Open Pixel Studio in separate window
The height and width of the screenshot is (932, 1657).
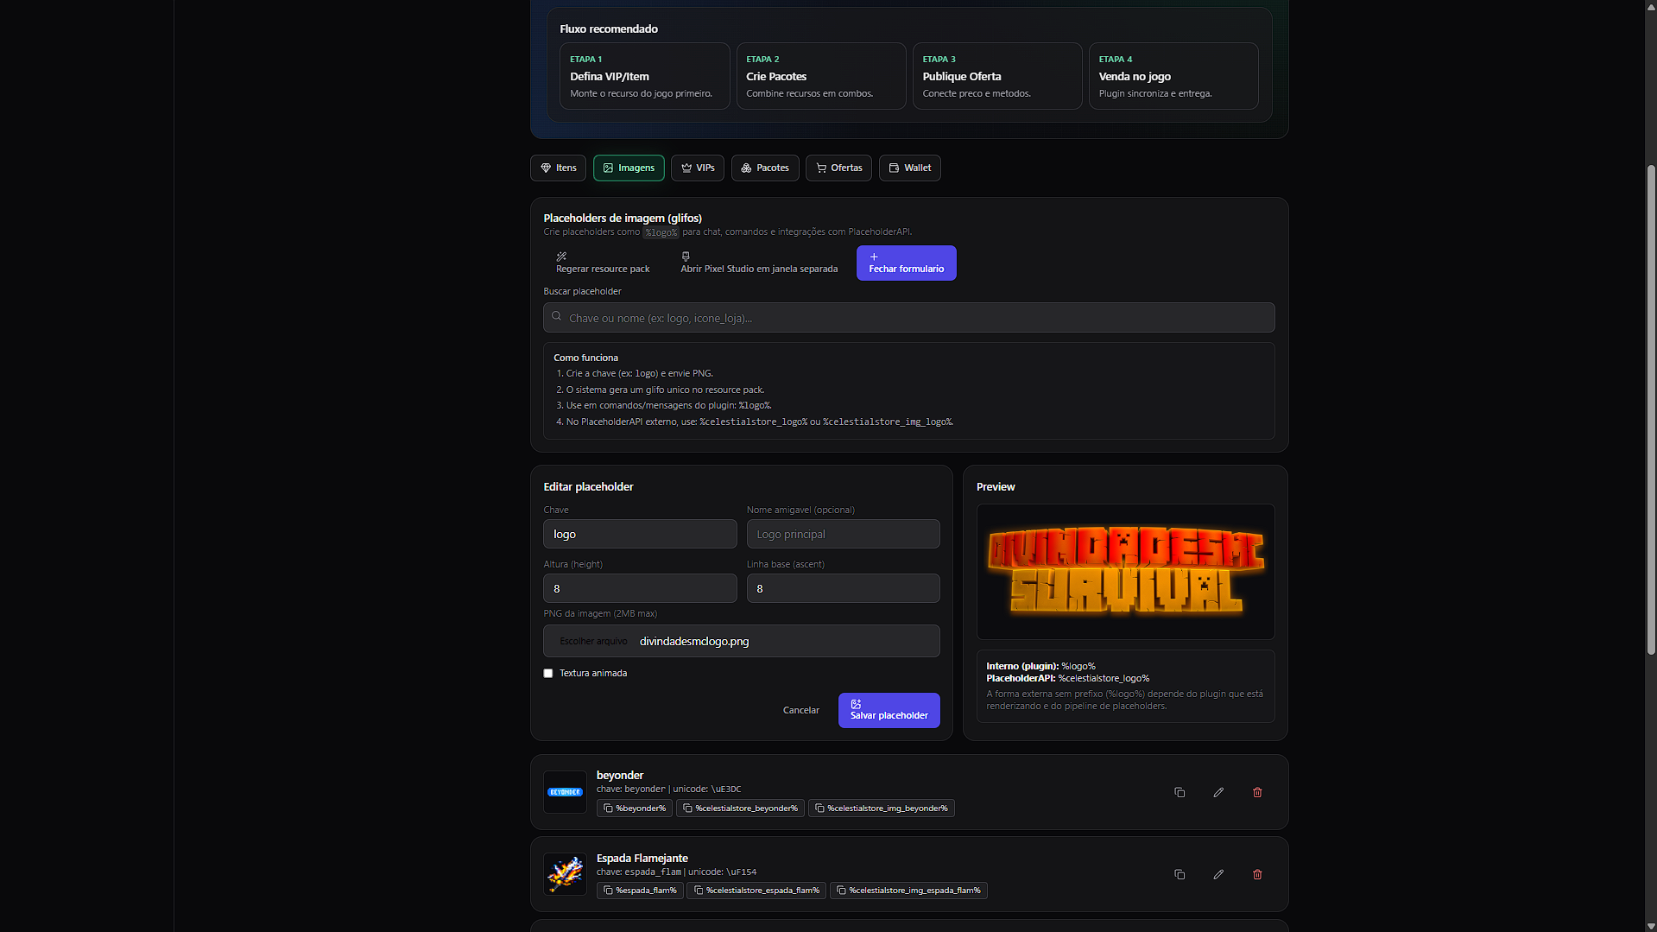pyautogui.click(x=758, y=263)
